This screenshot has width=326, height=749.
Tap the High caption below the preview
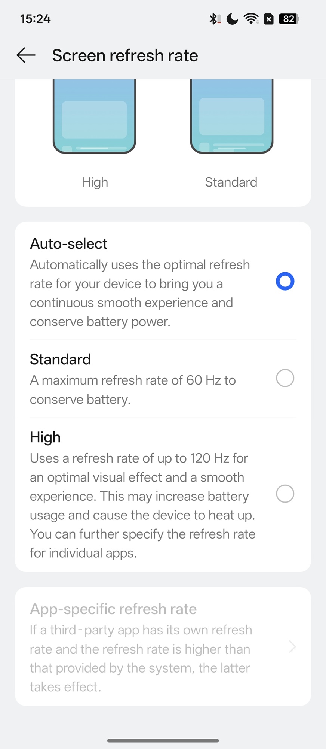(95, 182)
